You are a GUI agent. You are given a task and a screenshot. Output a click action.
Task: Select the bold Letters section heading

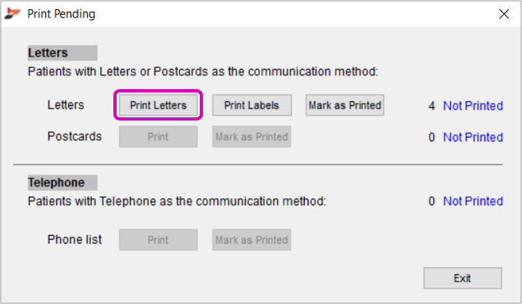pos(48,52)
